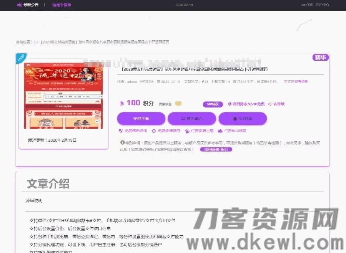Click the icon beside 付费安装主题
Image resolution: width=346 pixels, height=253 pixels.
187,131
